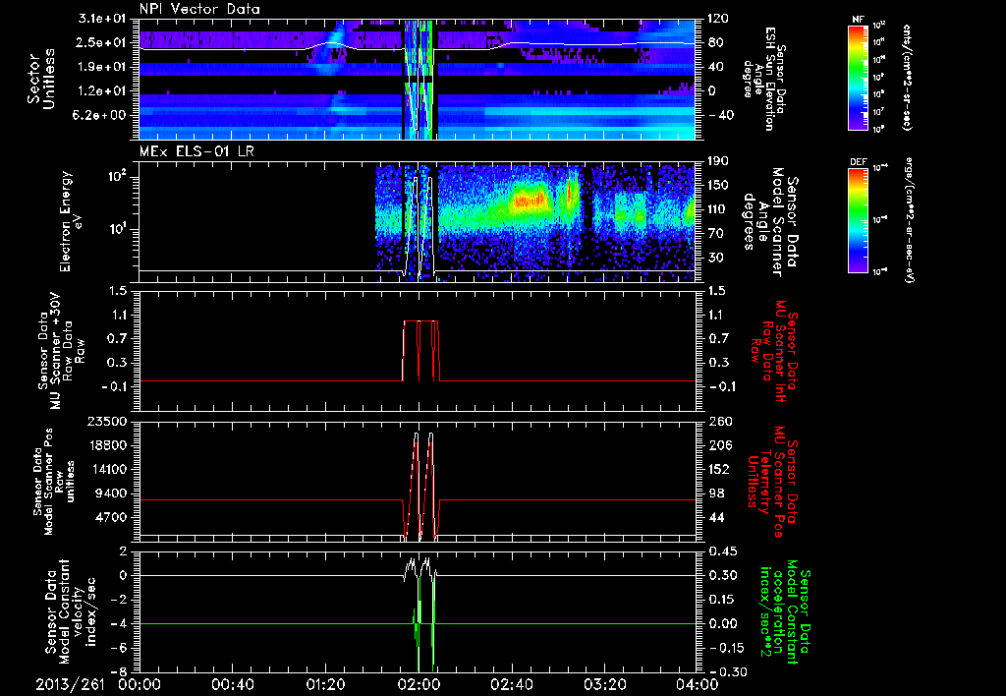The image size is (1006, 696).
Task: Click the "2.5e+01" sector tick value
Action: click(x=102, y=42)
